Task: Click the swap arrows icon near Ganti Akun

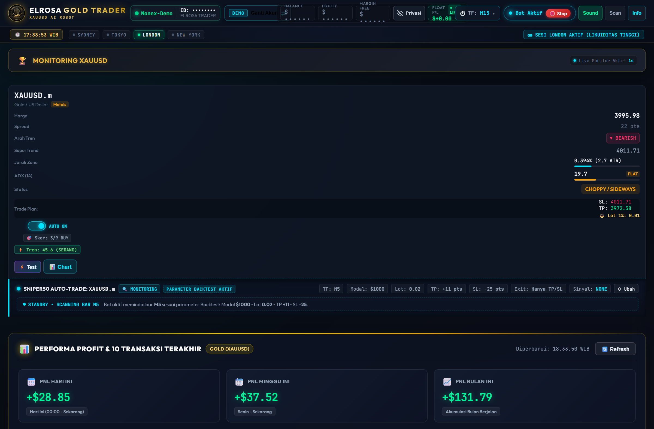Action: click(284, 13)
